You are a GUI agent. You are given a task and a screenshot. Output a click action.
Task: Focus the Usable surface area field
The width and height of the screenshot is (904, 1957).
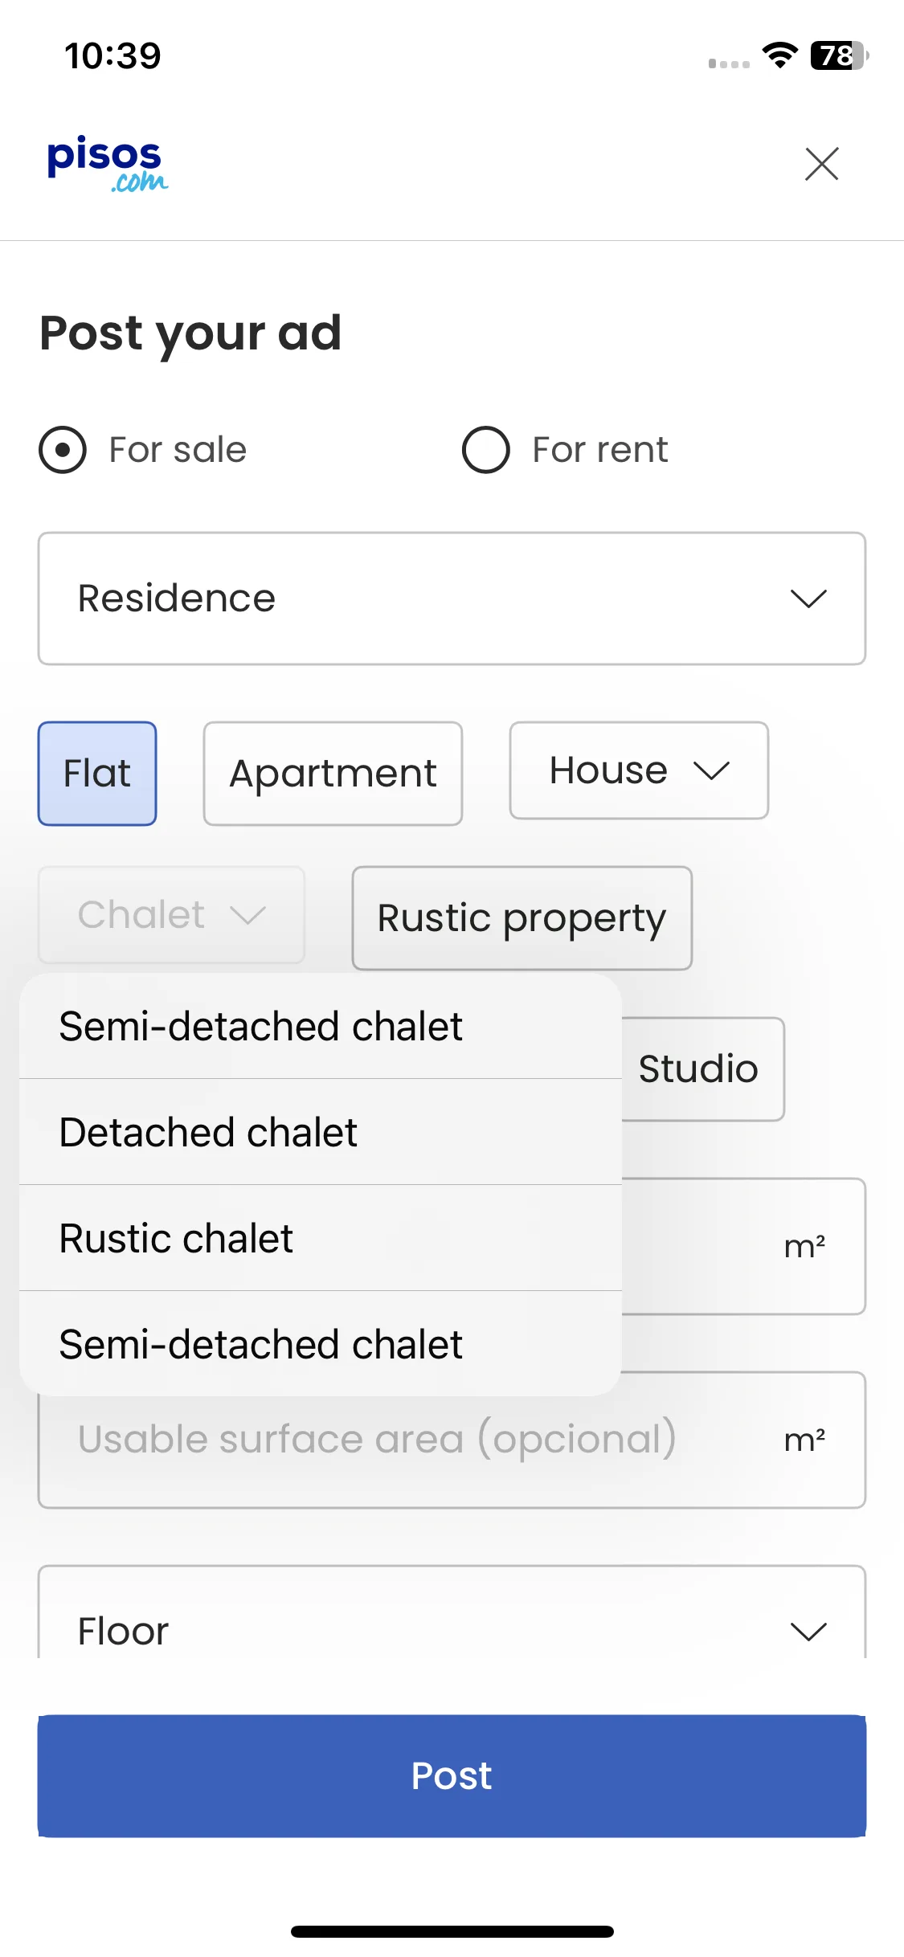tap(452, 1440)
